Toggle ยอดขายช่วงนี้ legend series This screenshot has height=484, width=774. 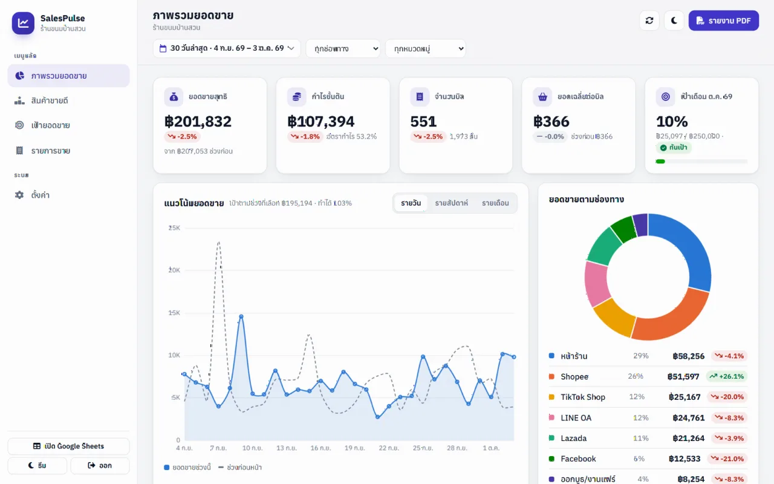coord(187,468)
